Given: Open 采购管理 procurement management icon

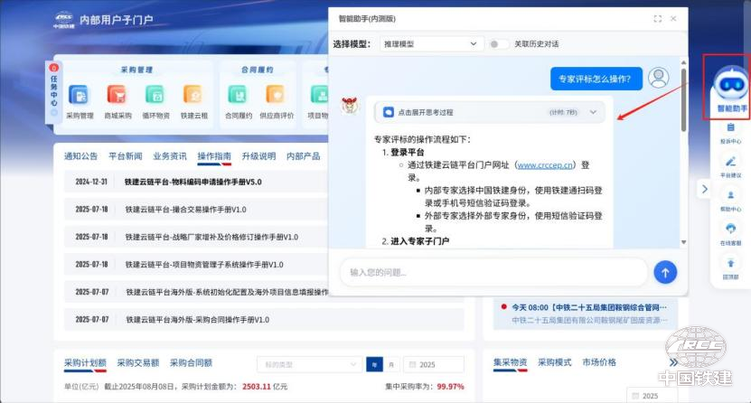Looking at the screenshot, I should [x=79, y=95].
